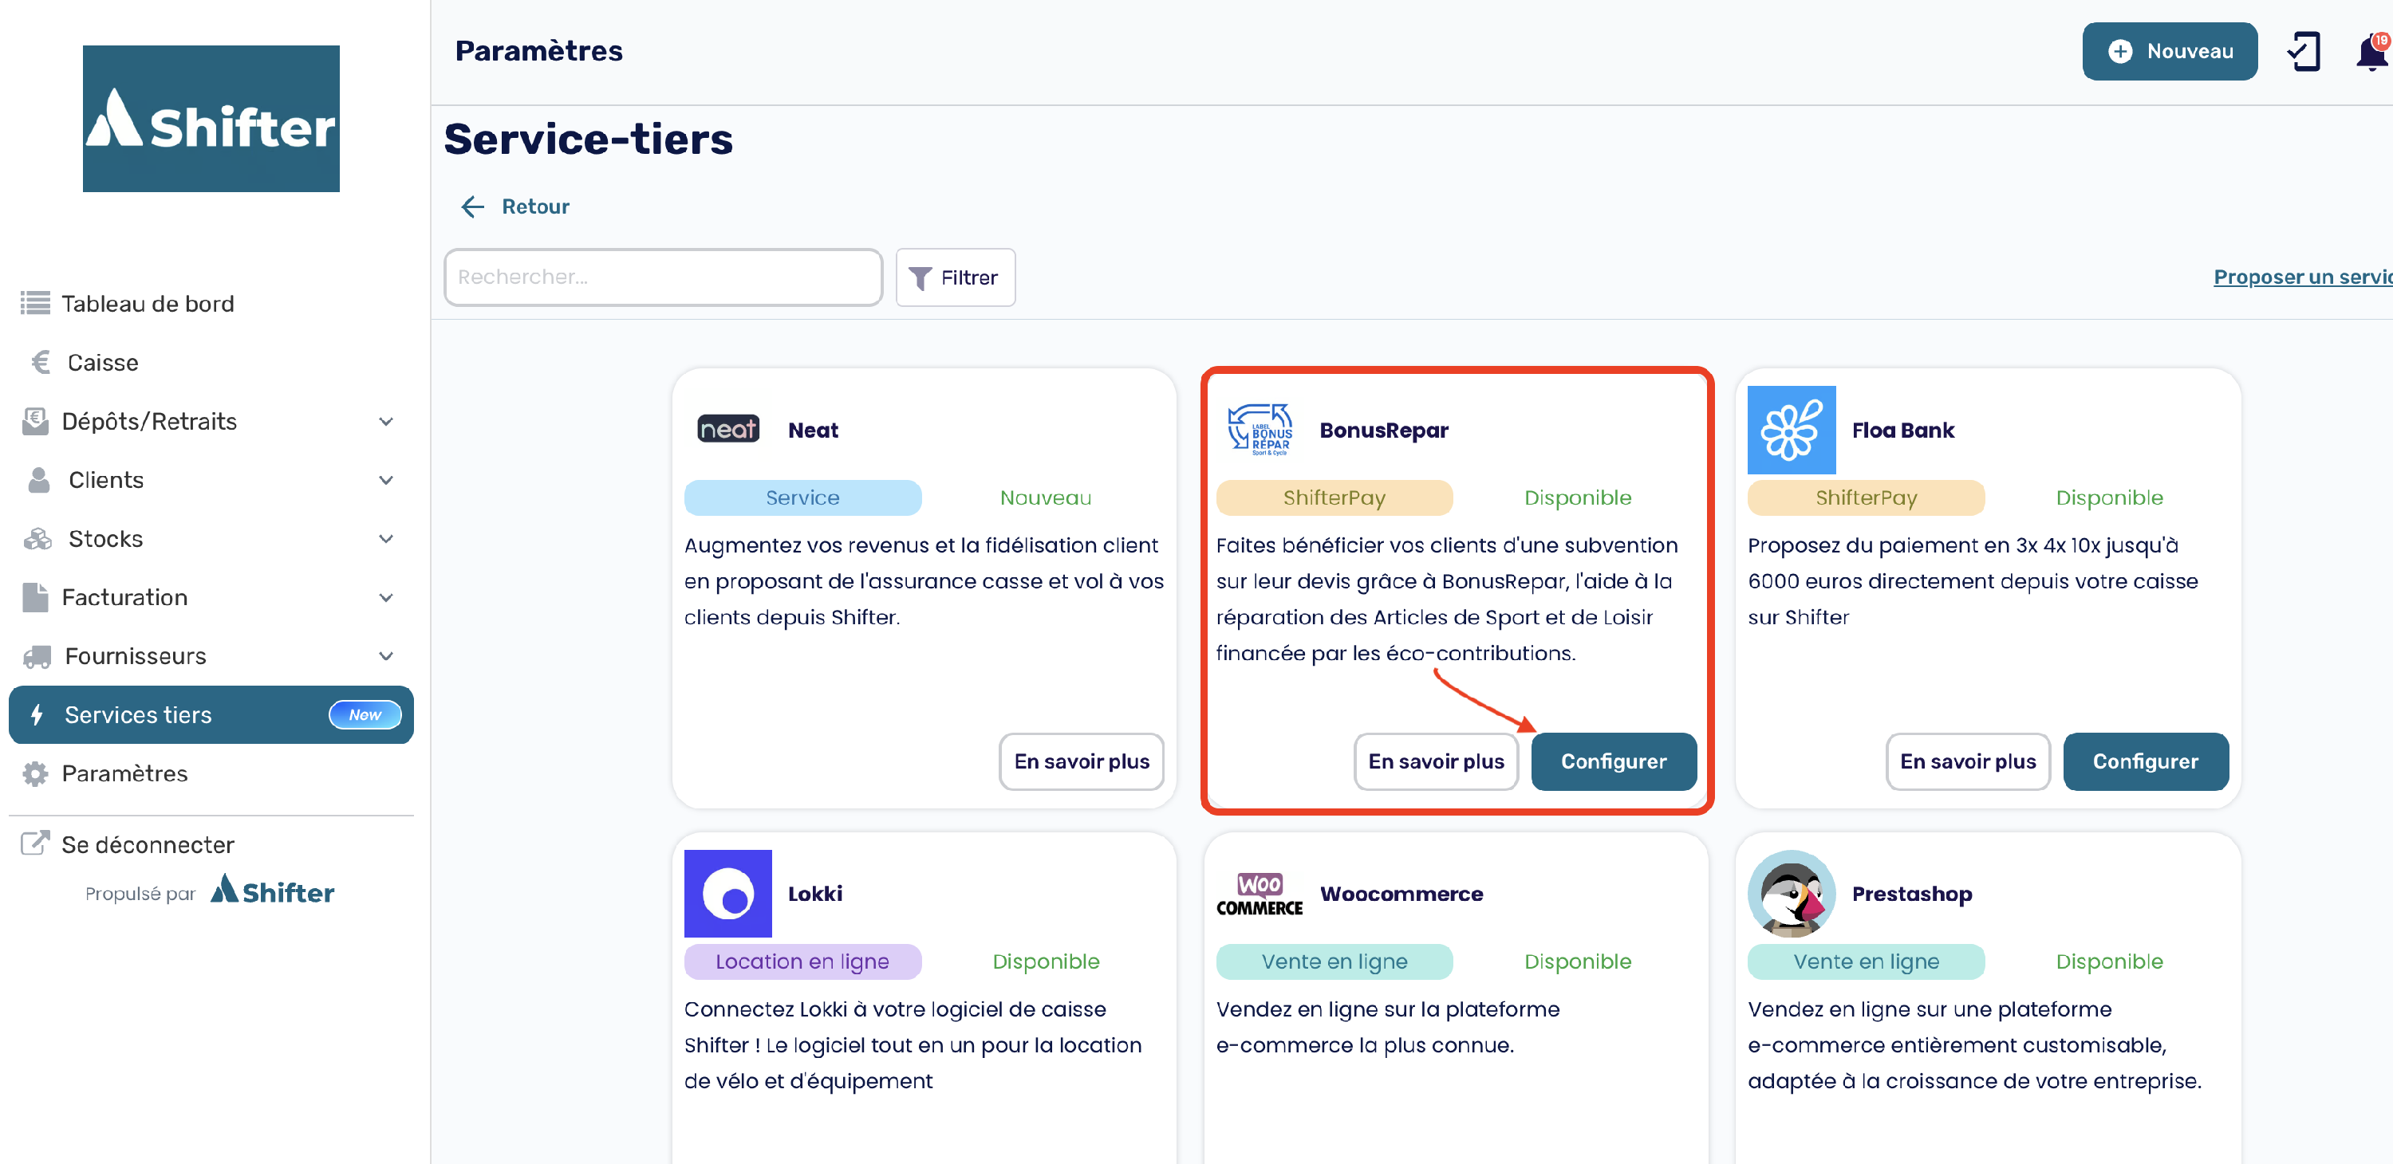The image size is (2393, 1164).
Task: Click the Woocommerce logo
Action: pos(1260,894)
